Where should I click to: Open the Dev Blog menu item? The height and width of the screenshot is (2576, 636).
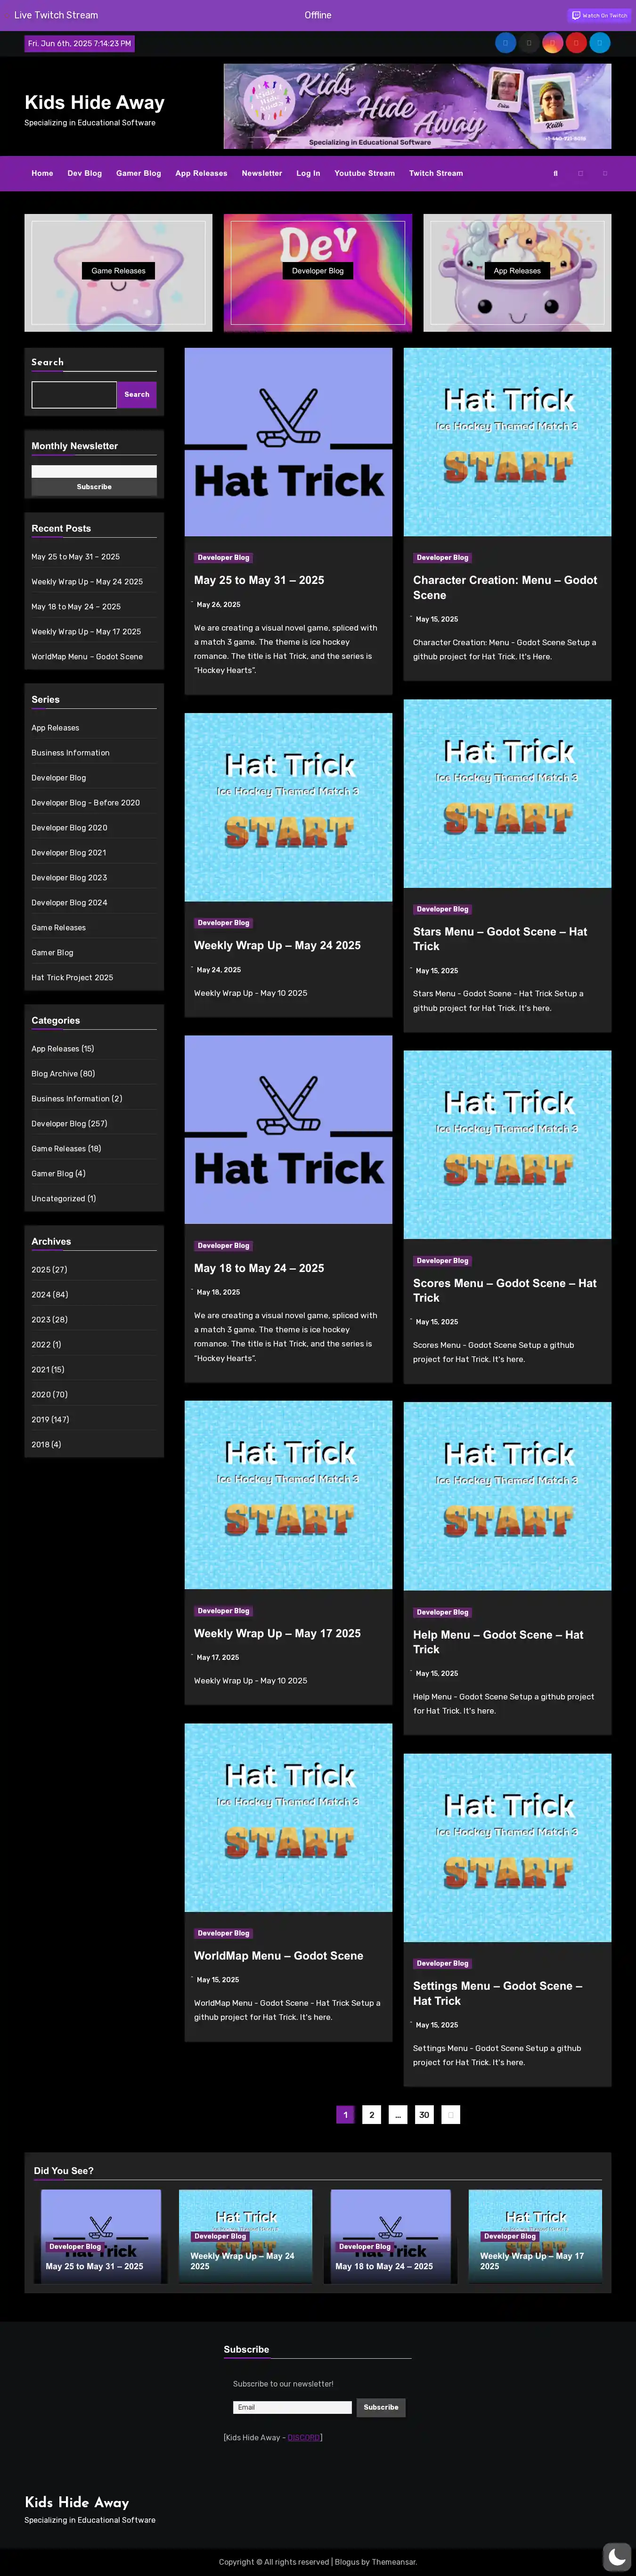(84, 174)
